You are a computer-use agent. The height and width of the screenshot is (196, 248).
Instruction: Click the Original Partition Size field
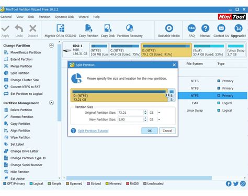click(130, 113)
